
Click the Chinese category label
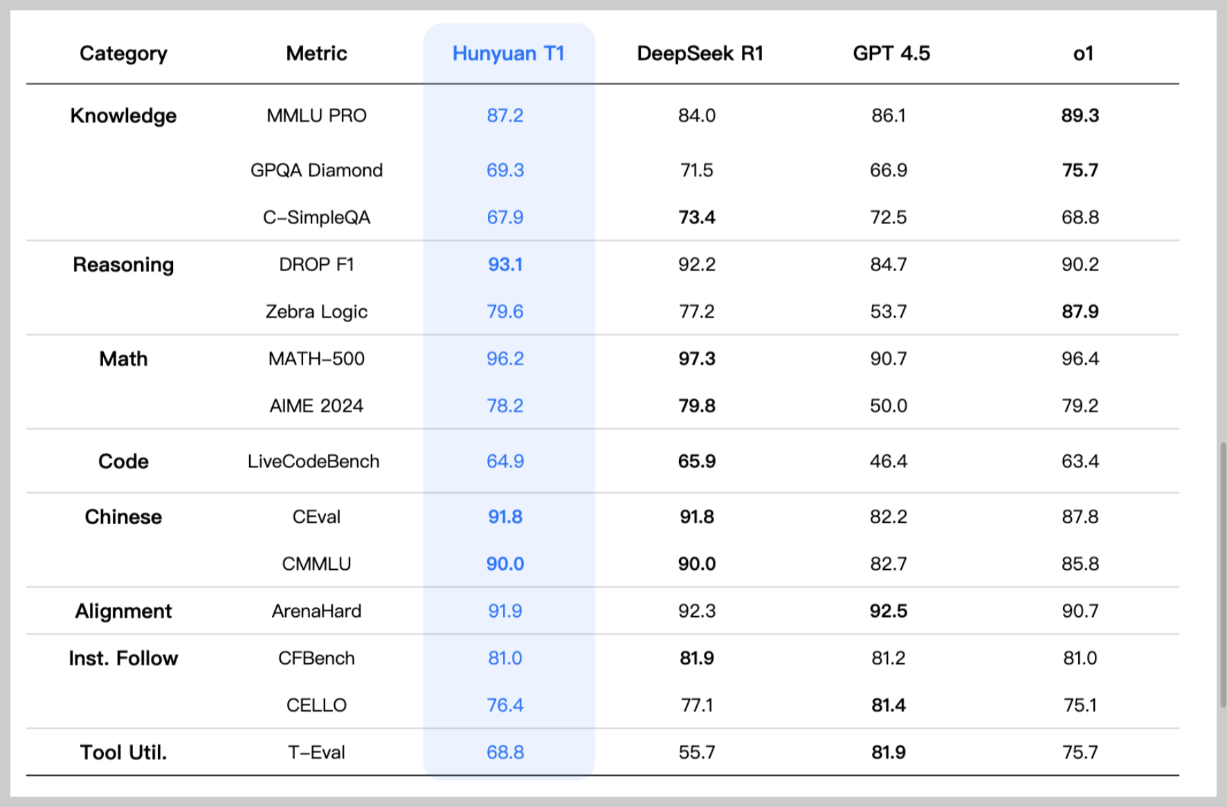(123, 517)
